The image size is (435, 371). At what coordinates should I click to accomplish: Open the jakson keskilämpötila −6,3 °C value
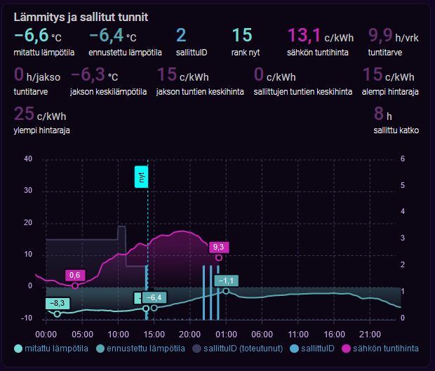(x=95, y=75)
